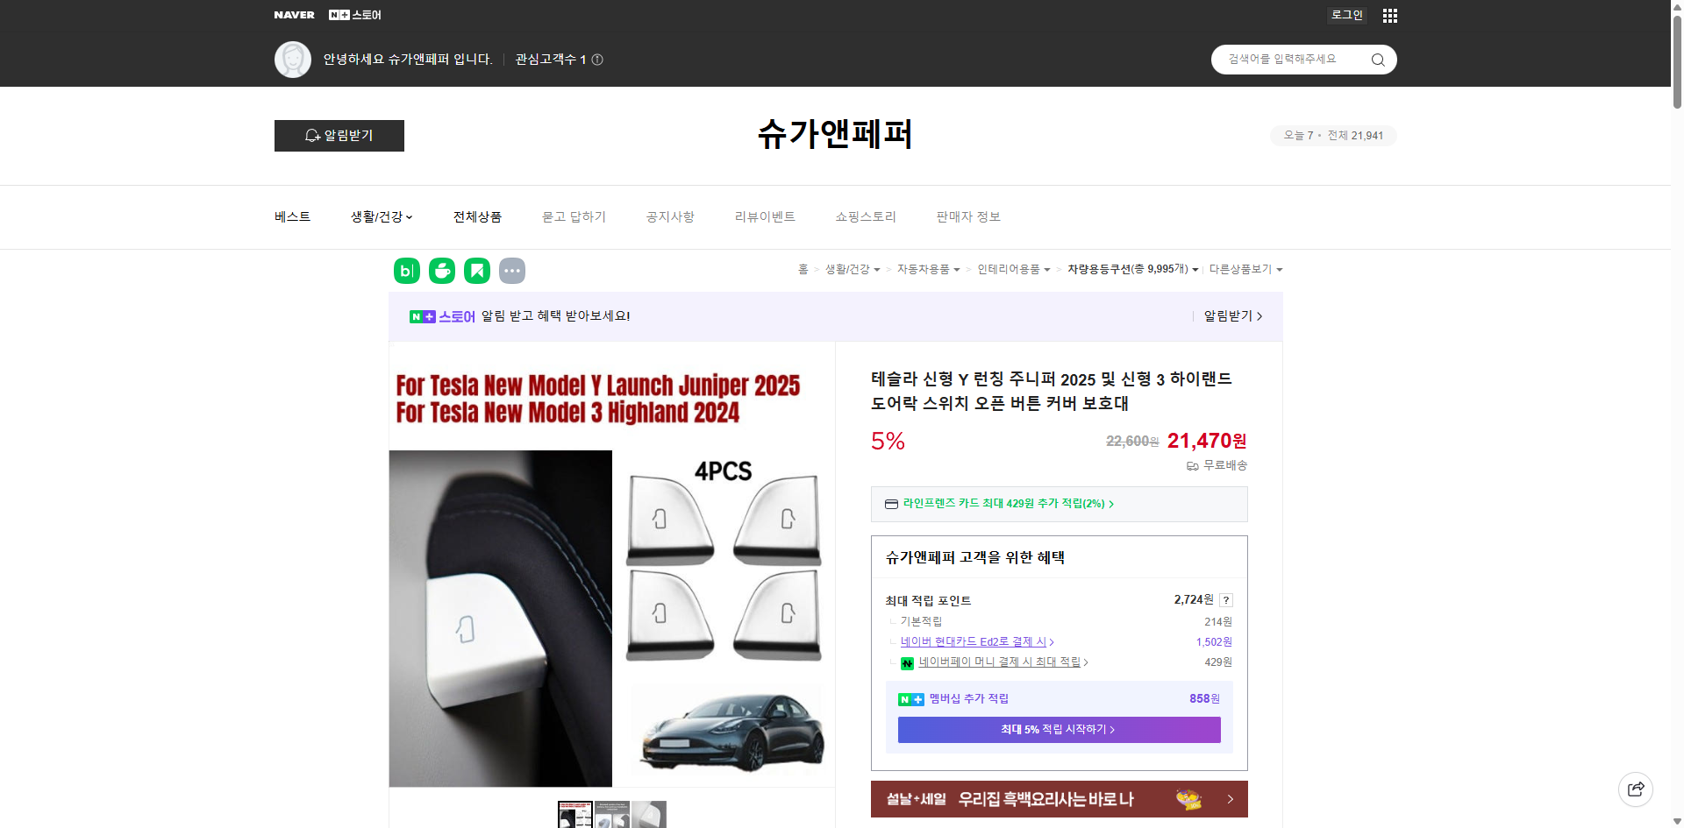Expand the 생활/건강 category dropdown
The image size is (1684, 828).
point(381,216)
